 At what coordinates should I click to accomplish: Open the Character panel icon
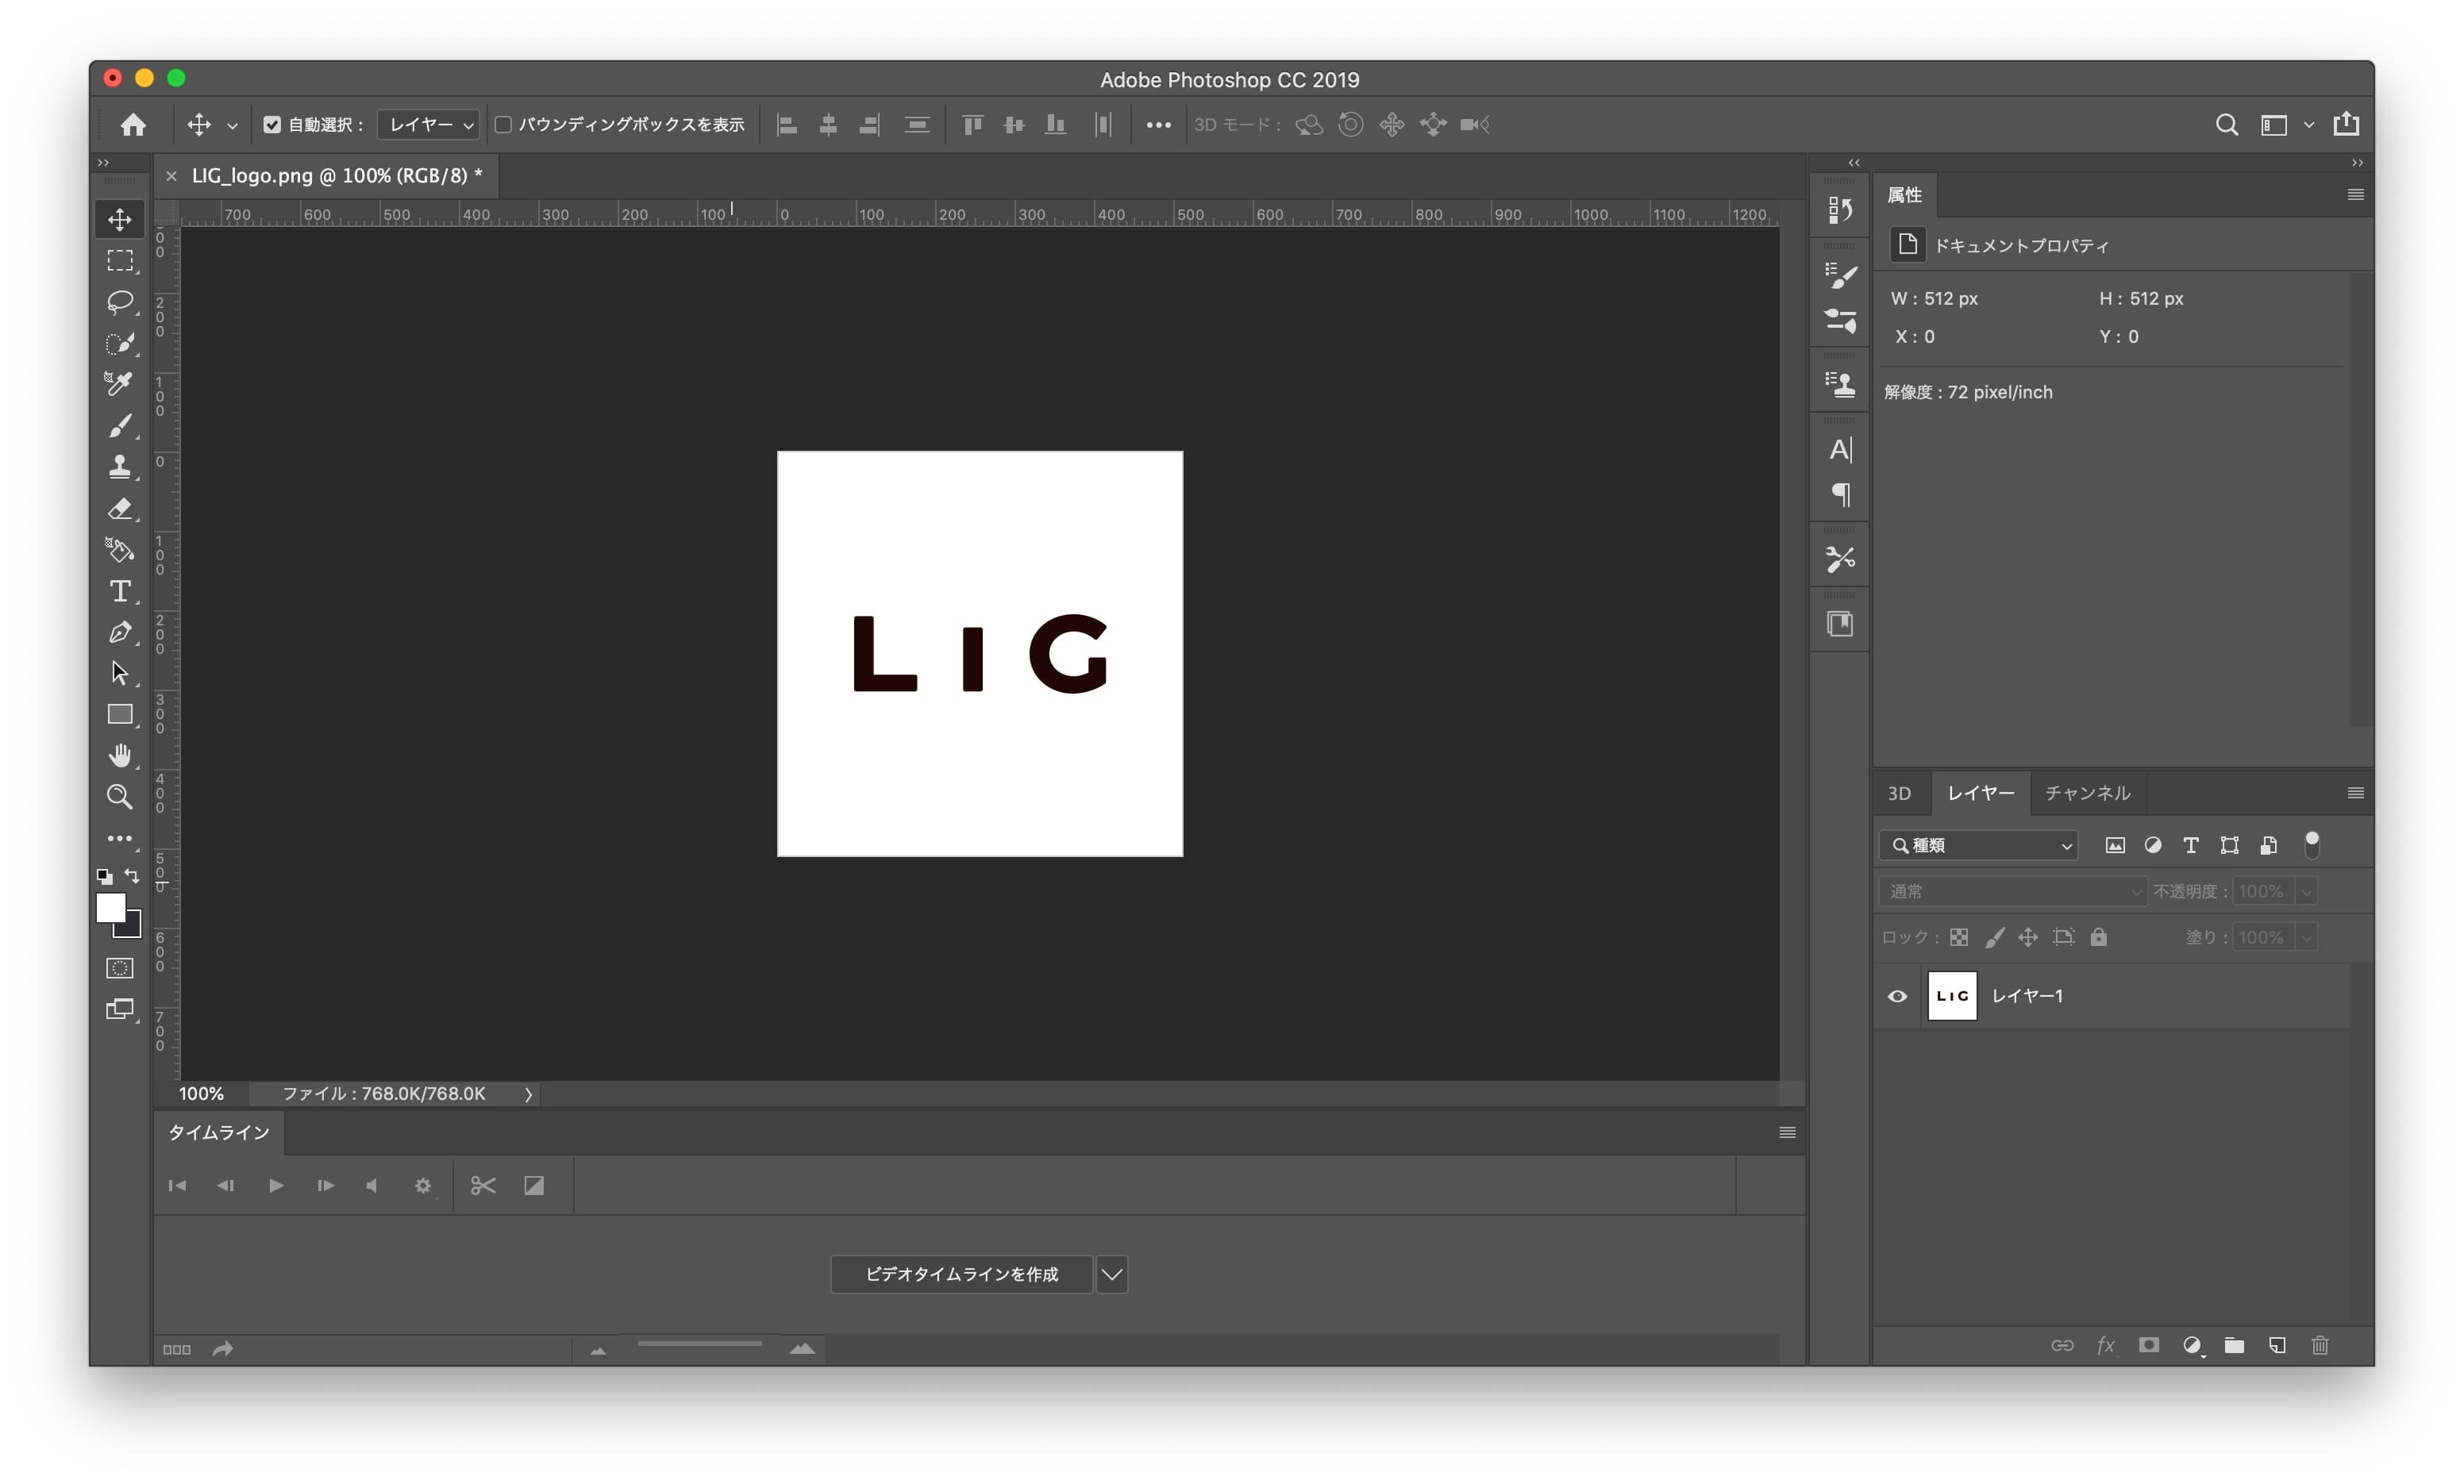click(x=1840, y=450)
